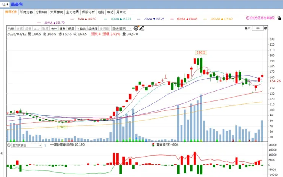Image resolution: width=283 pixels, height=177 pixels.
Task: Click the red-green 買賣超 legend icon
Action: [x=153, y=145]
